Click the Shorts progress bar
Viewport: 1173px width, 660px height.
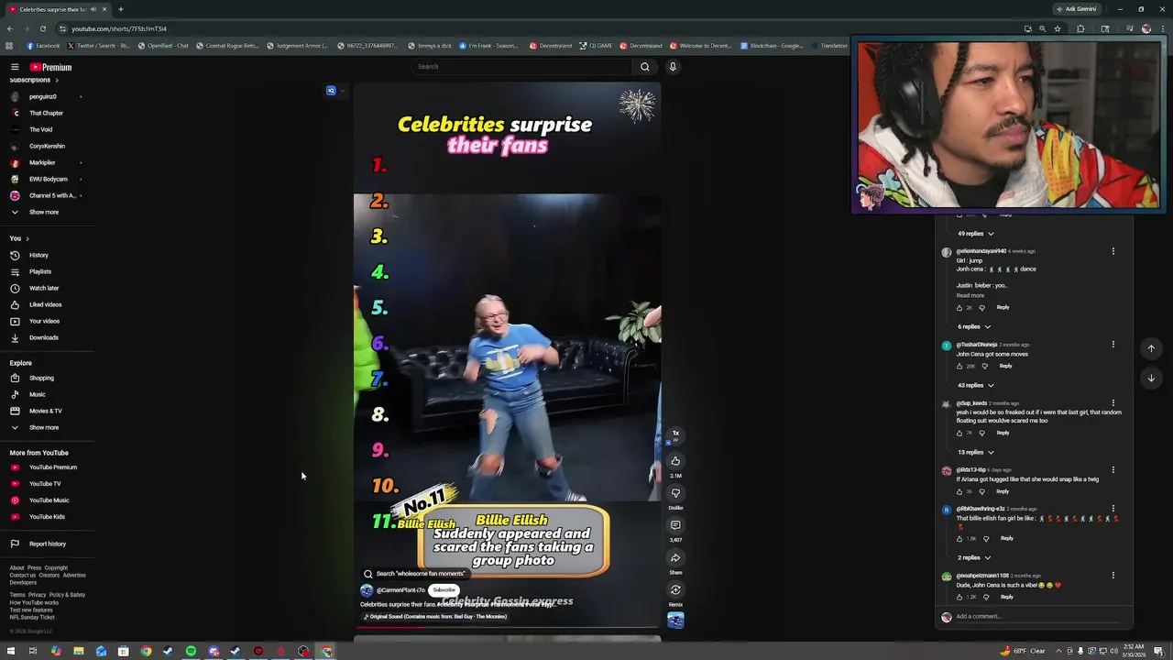(x=507, y=629)
